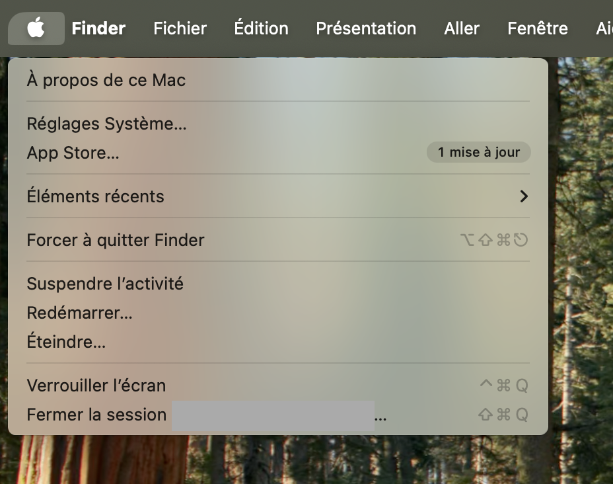The image size is (613, 484).
Task: Open the Aller menu
Action: pos(461,28)
